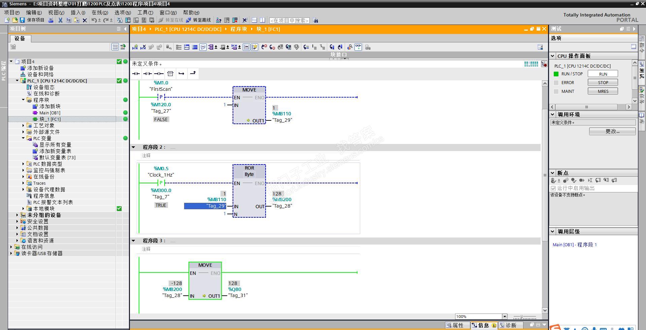Screen dimensions: 646x330
Task: Collapse the project tree panel arrow
Action: [125, 29]
